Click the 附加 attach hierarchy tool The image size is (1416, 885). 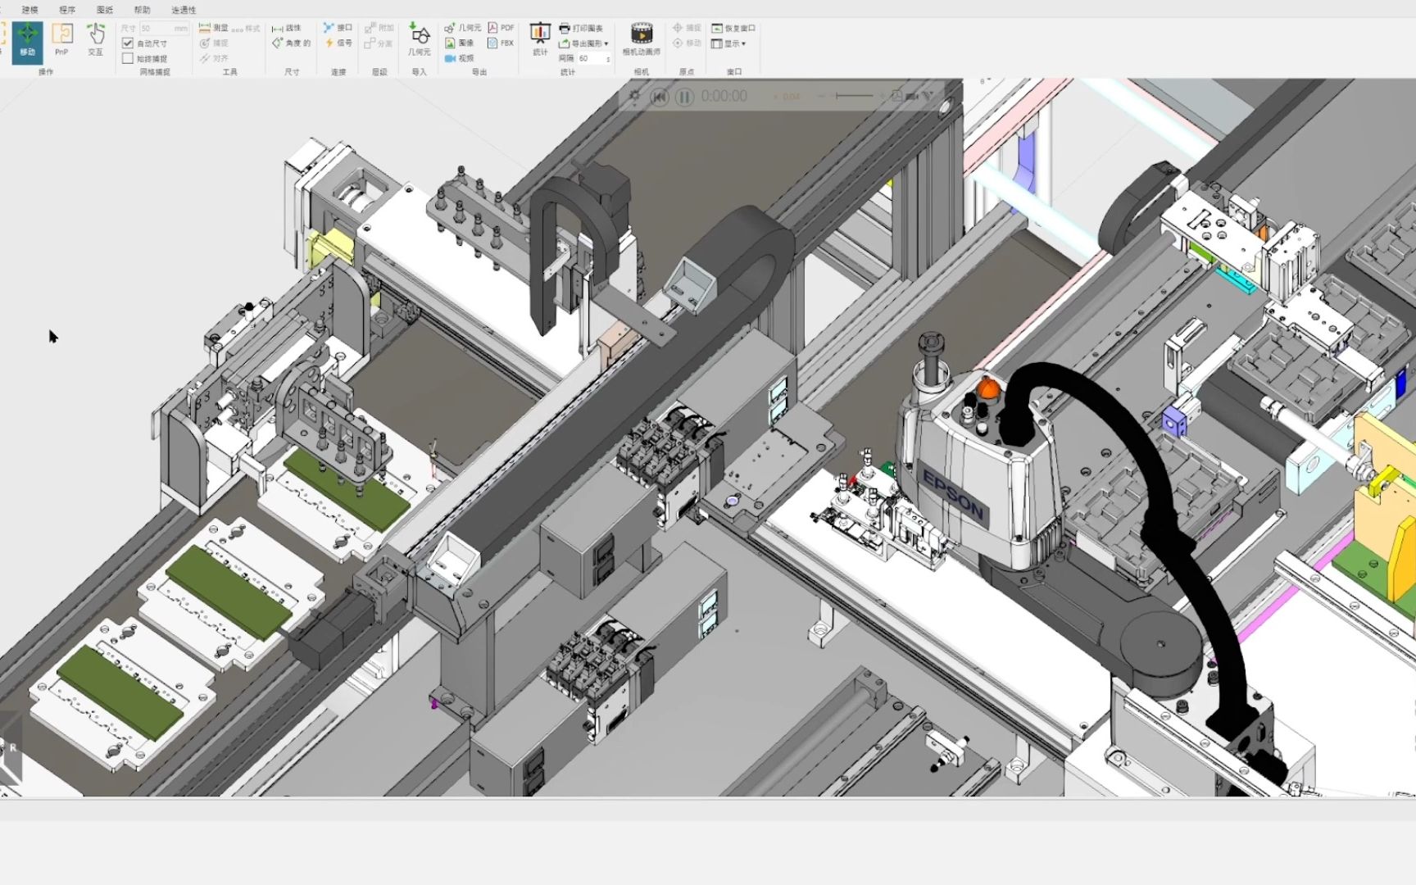tap(379, 28)
